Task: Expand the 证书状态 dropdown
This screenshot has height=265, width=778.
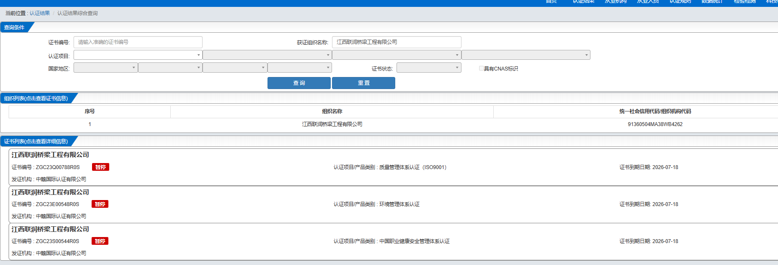Action: pos(428,68)
